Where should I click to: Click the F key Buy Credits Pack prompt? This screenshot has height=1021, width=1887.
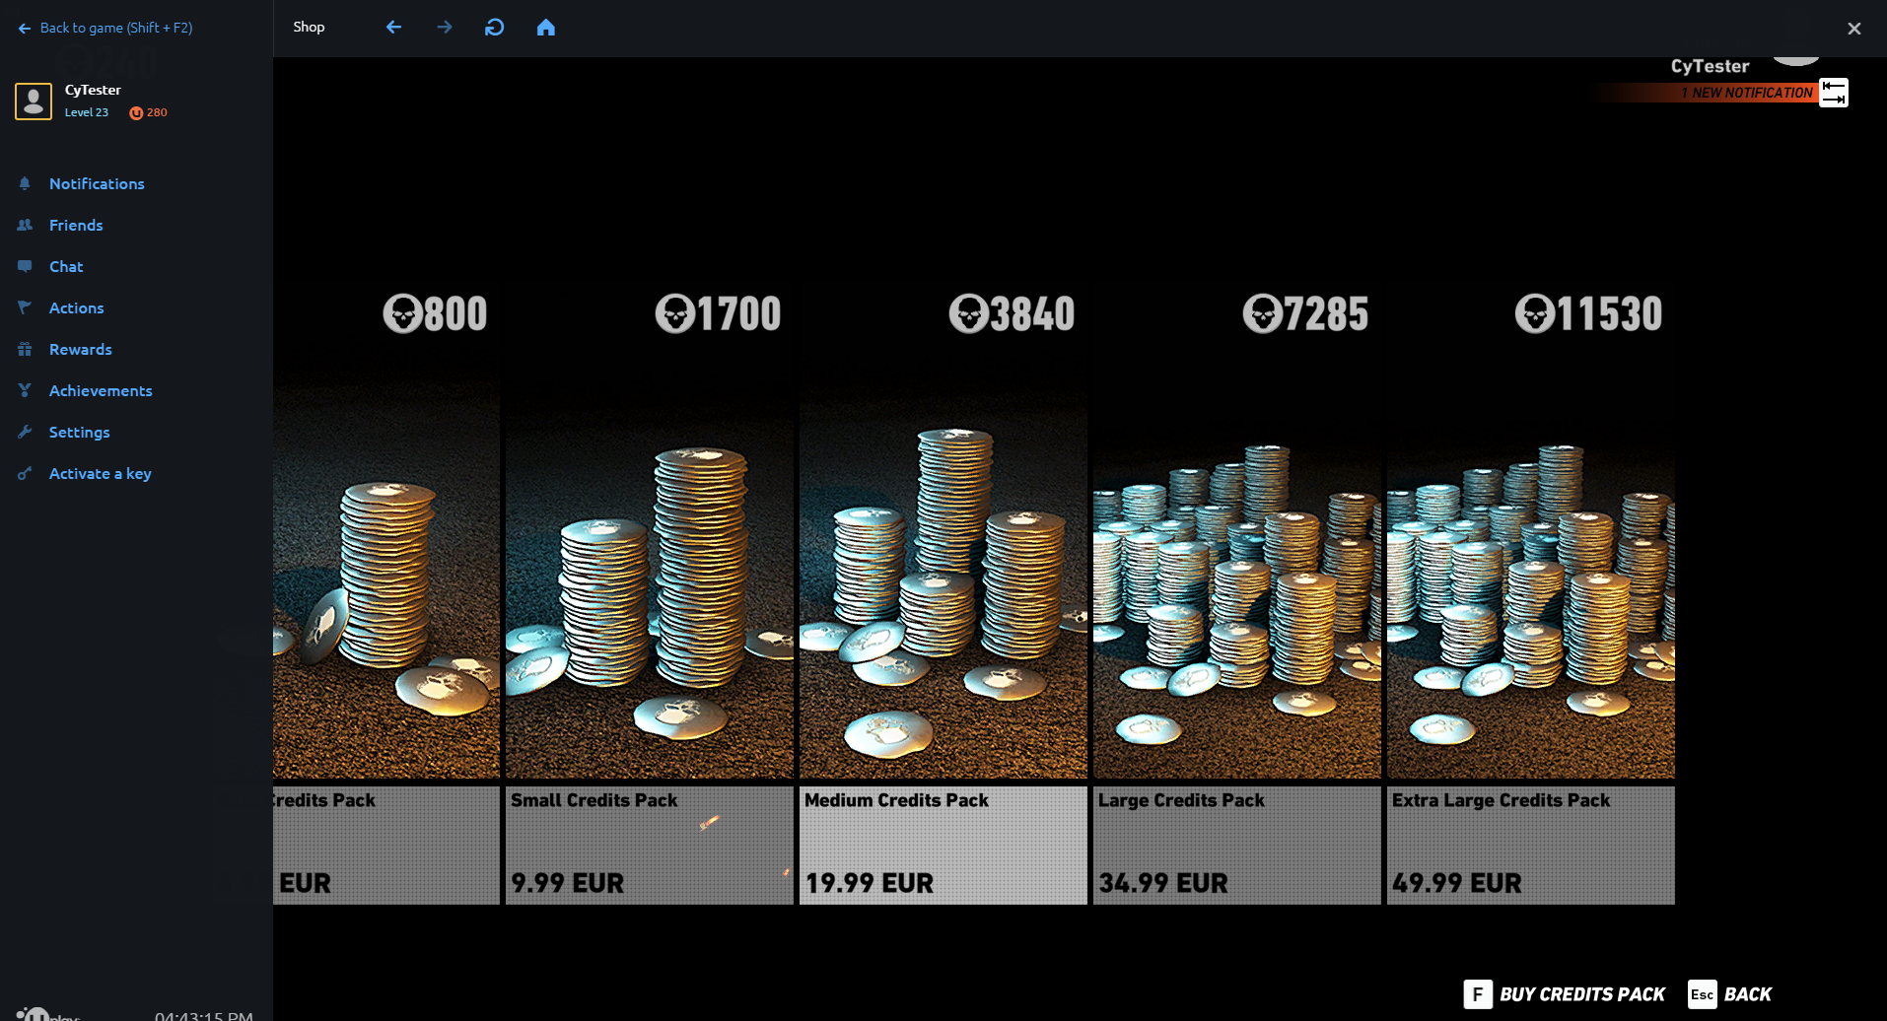tap(1565, 994)
